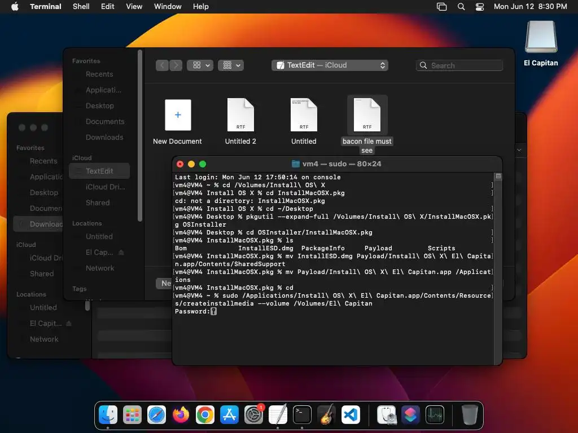Click the New Document thumbnail
The image size is (578, 433).
click(178, 115)
